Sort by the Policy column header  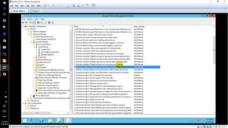click(103, 27)
